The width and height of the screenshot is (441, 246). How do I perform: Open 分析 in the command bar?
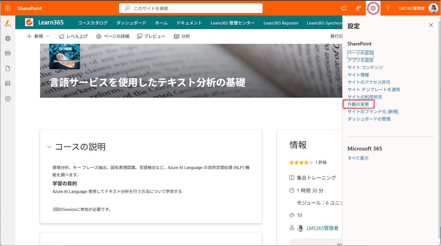pos(182,36)
